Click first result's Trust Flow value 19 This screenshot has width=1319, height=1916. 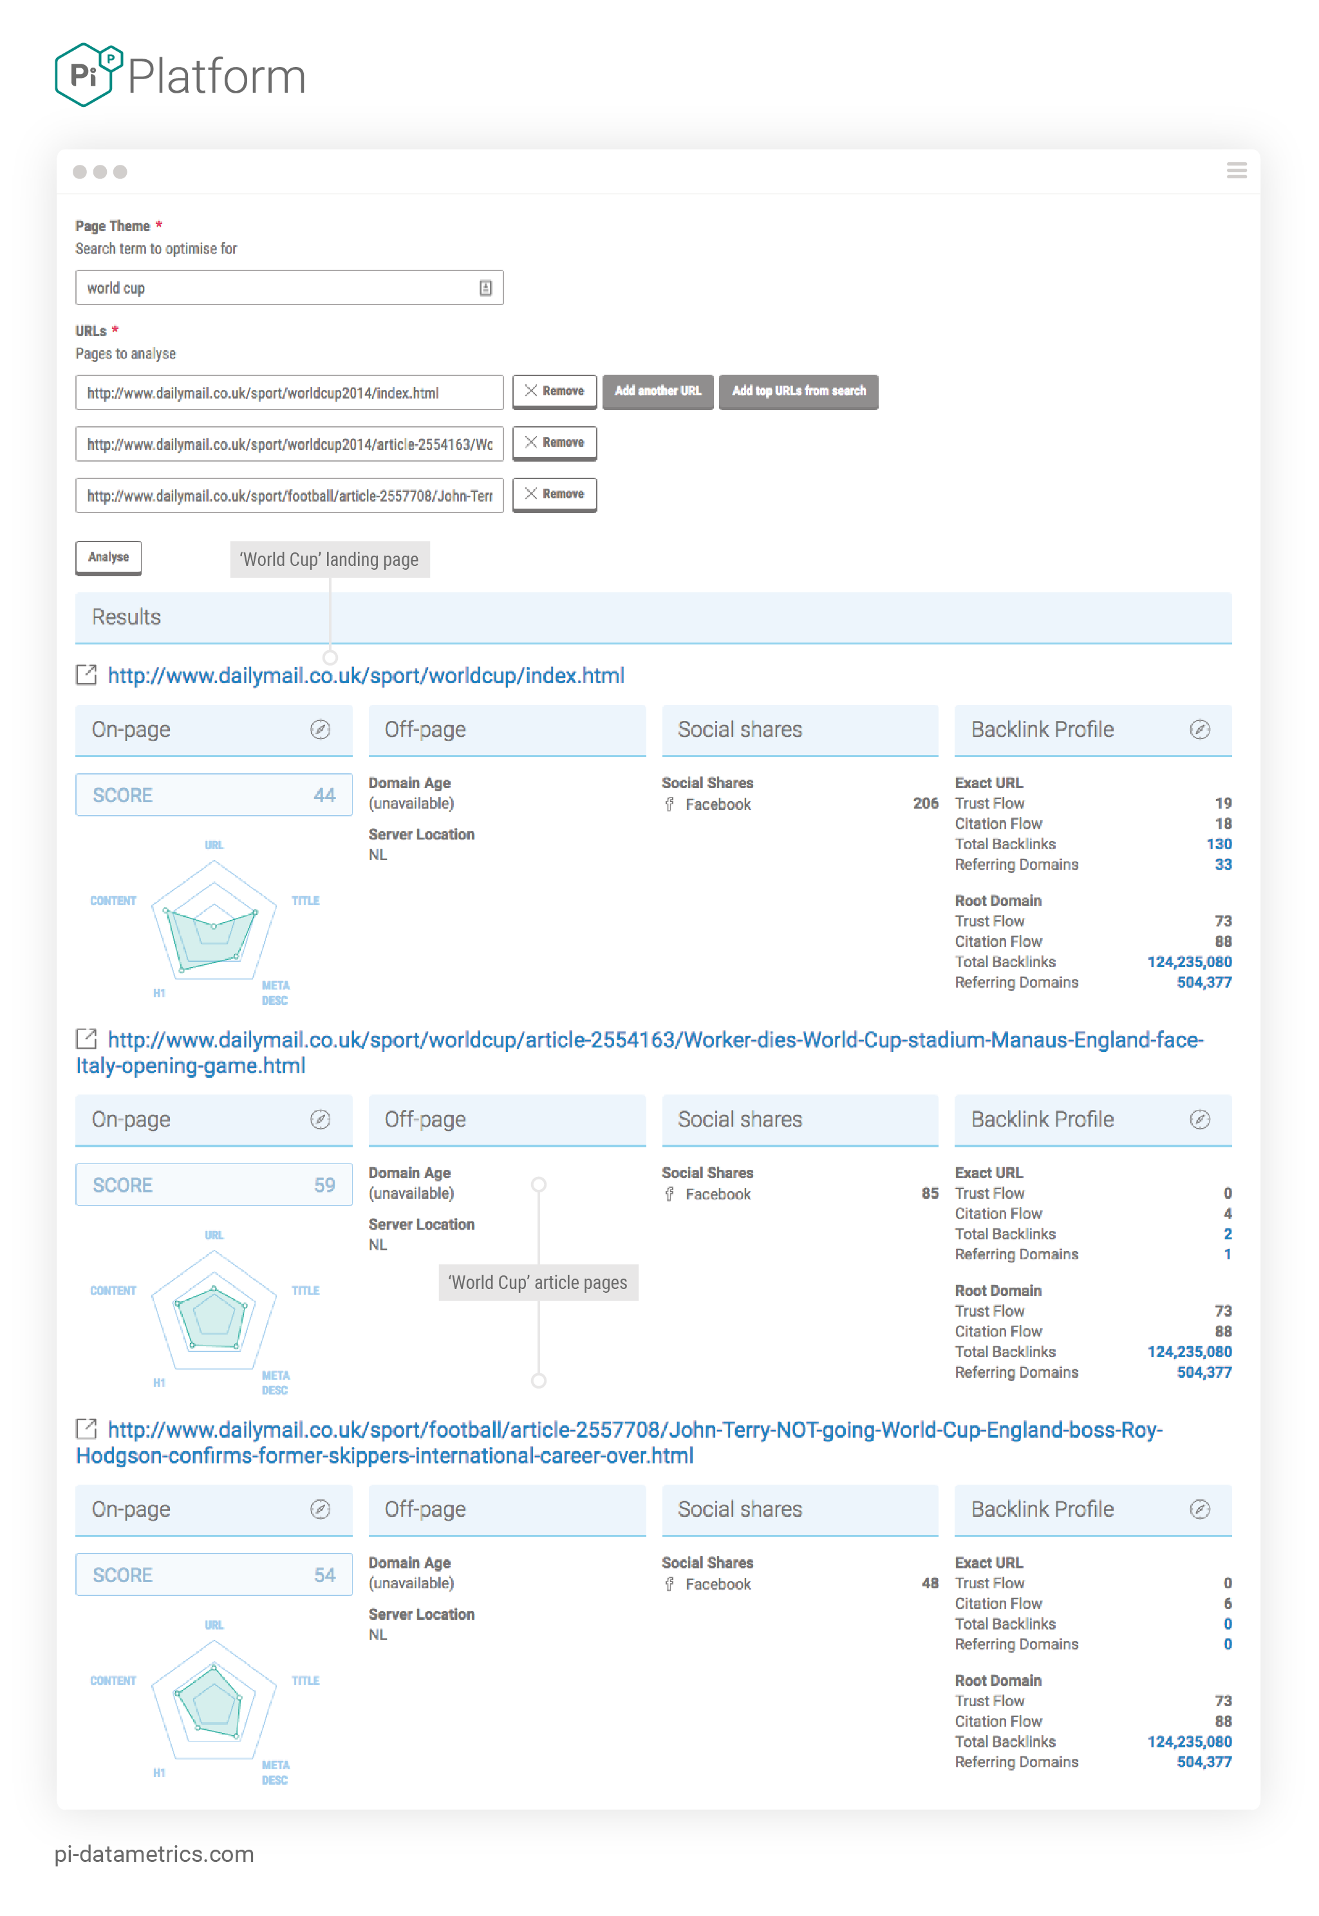1223,803
